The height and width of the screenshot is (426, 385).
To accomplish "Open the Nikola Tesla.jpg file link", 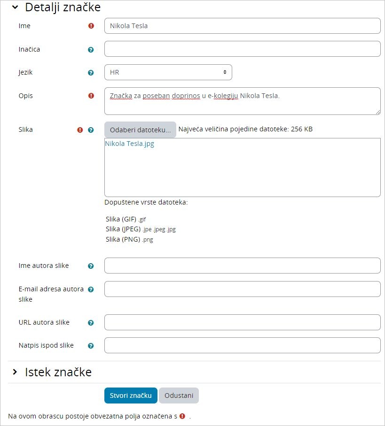I will (x=130, y=144).
